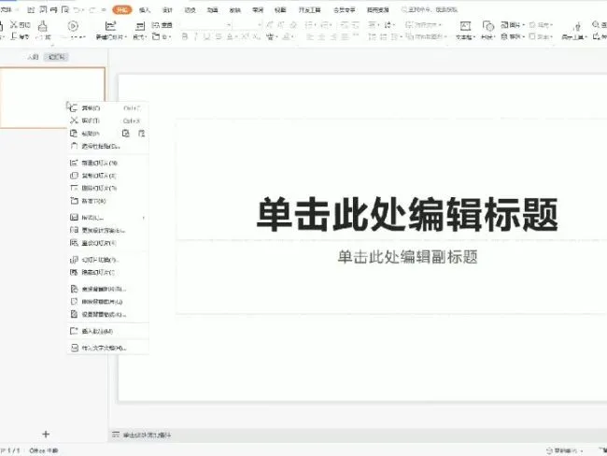
Task: Choose Insert Comment in the context menu
Action: (107, 332)
